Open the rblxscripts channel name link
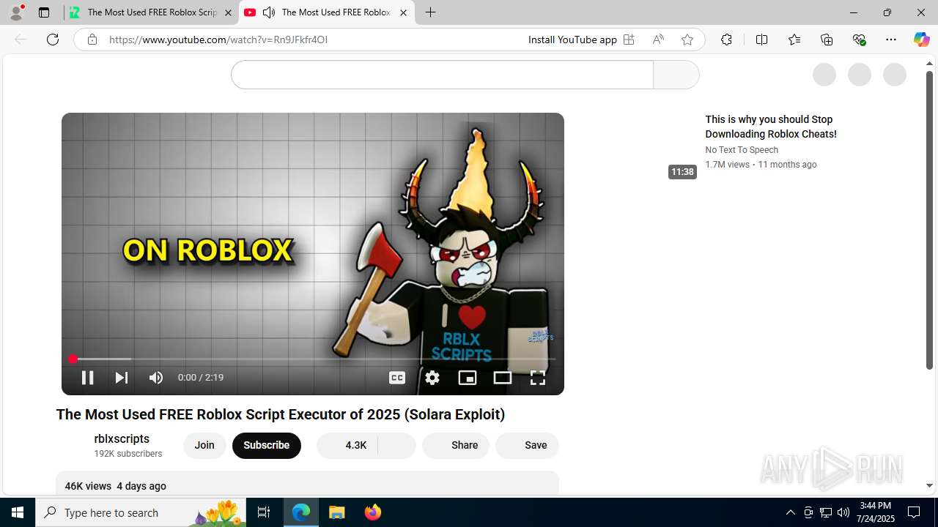938x527 pixels. 122,438
